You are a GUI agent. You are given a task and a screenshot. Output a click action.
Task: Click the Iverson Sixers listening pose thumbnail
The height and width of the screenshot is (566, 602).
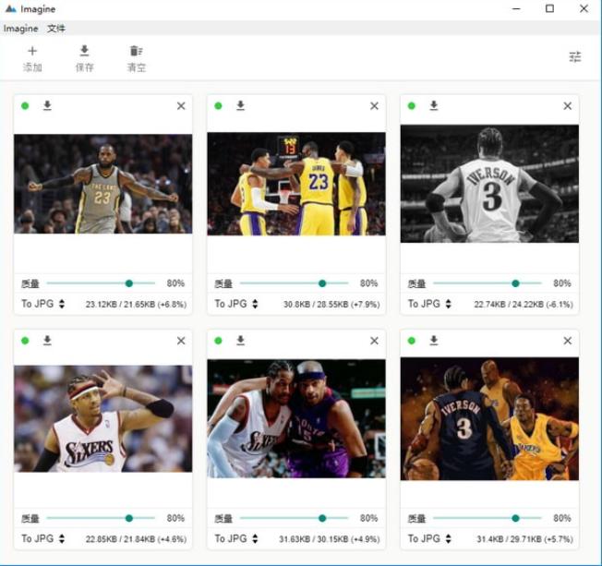click(x=103, y=418)
